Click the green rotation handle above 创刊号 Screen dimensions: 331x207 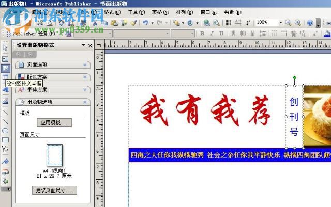pos(294,78)
